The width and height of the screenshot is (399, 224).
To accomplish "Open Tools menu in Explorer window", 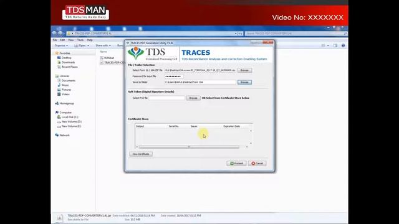I will (80, 40).
